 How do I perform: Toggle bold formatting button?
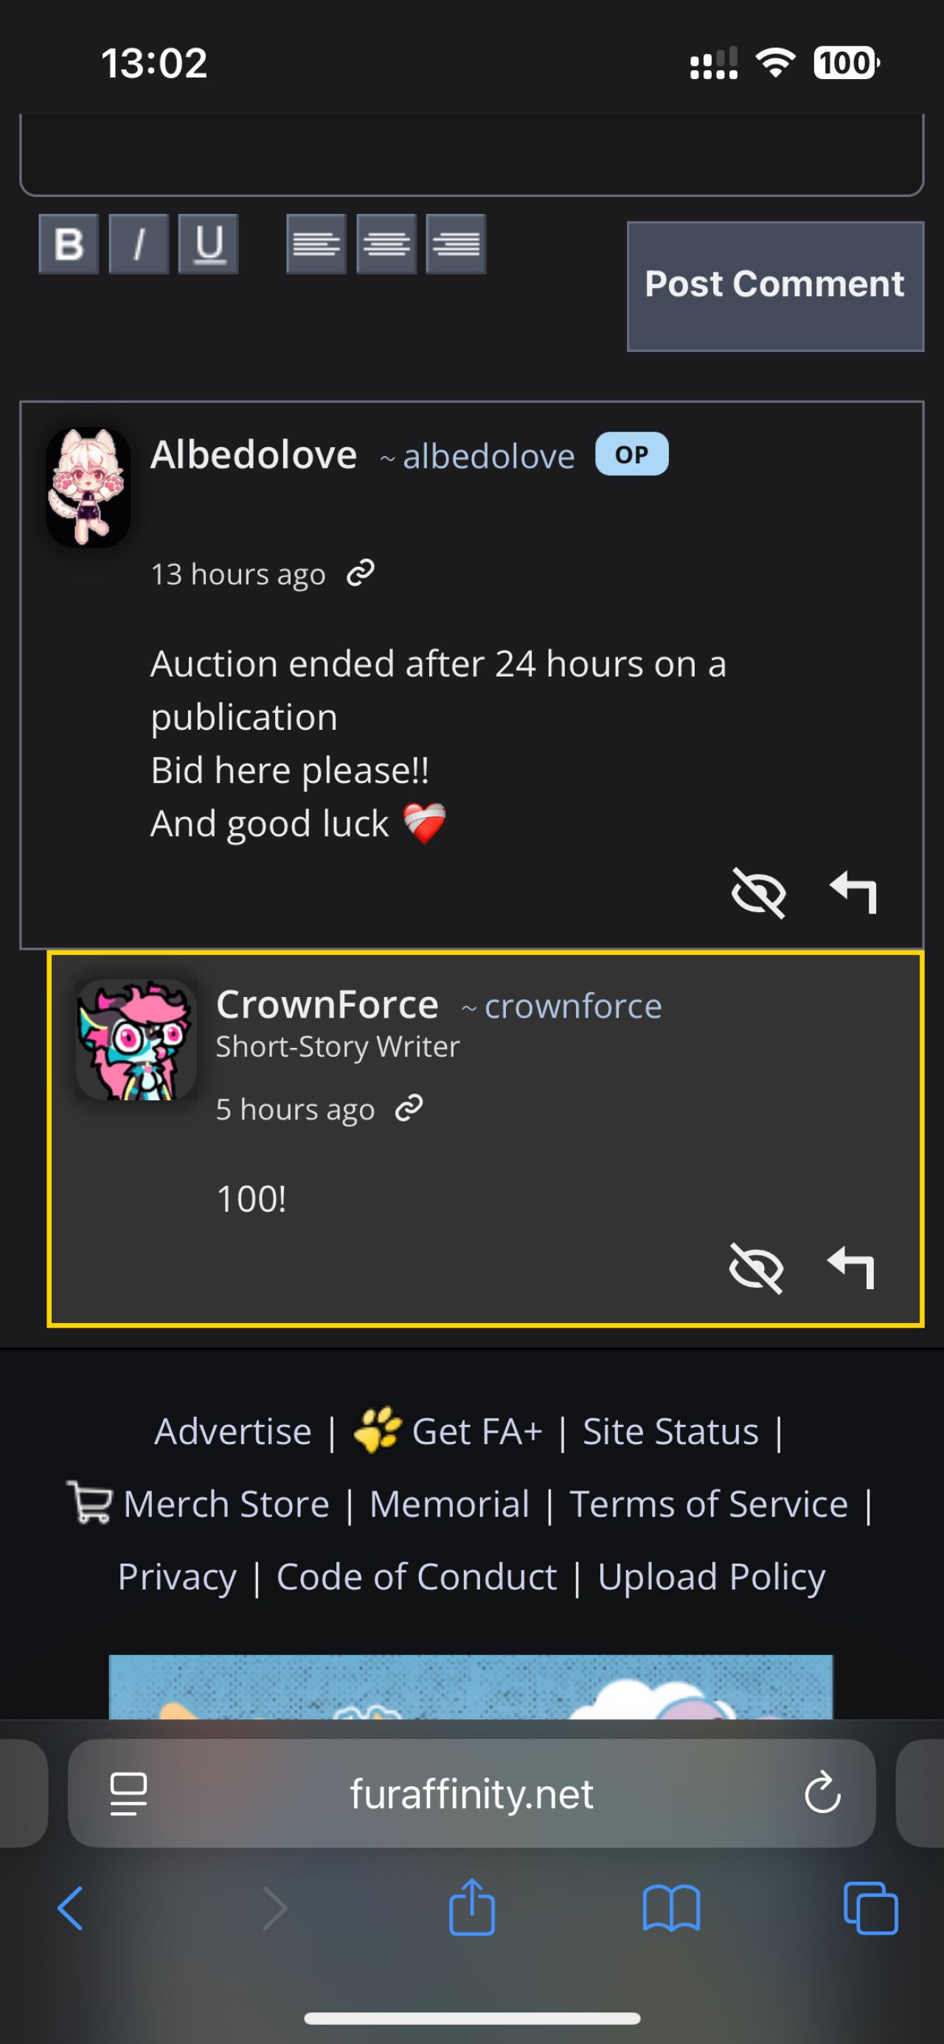tap(69, 244)
